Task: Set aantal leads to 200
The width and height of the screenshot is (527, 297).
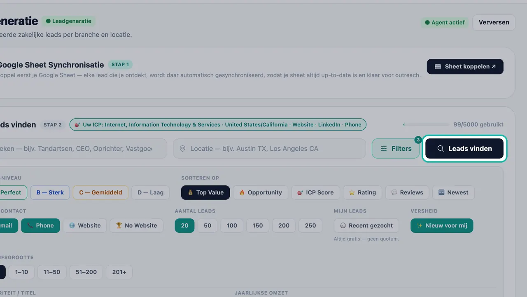Action: [x=284, y=225]
